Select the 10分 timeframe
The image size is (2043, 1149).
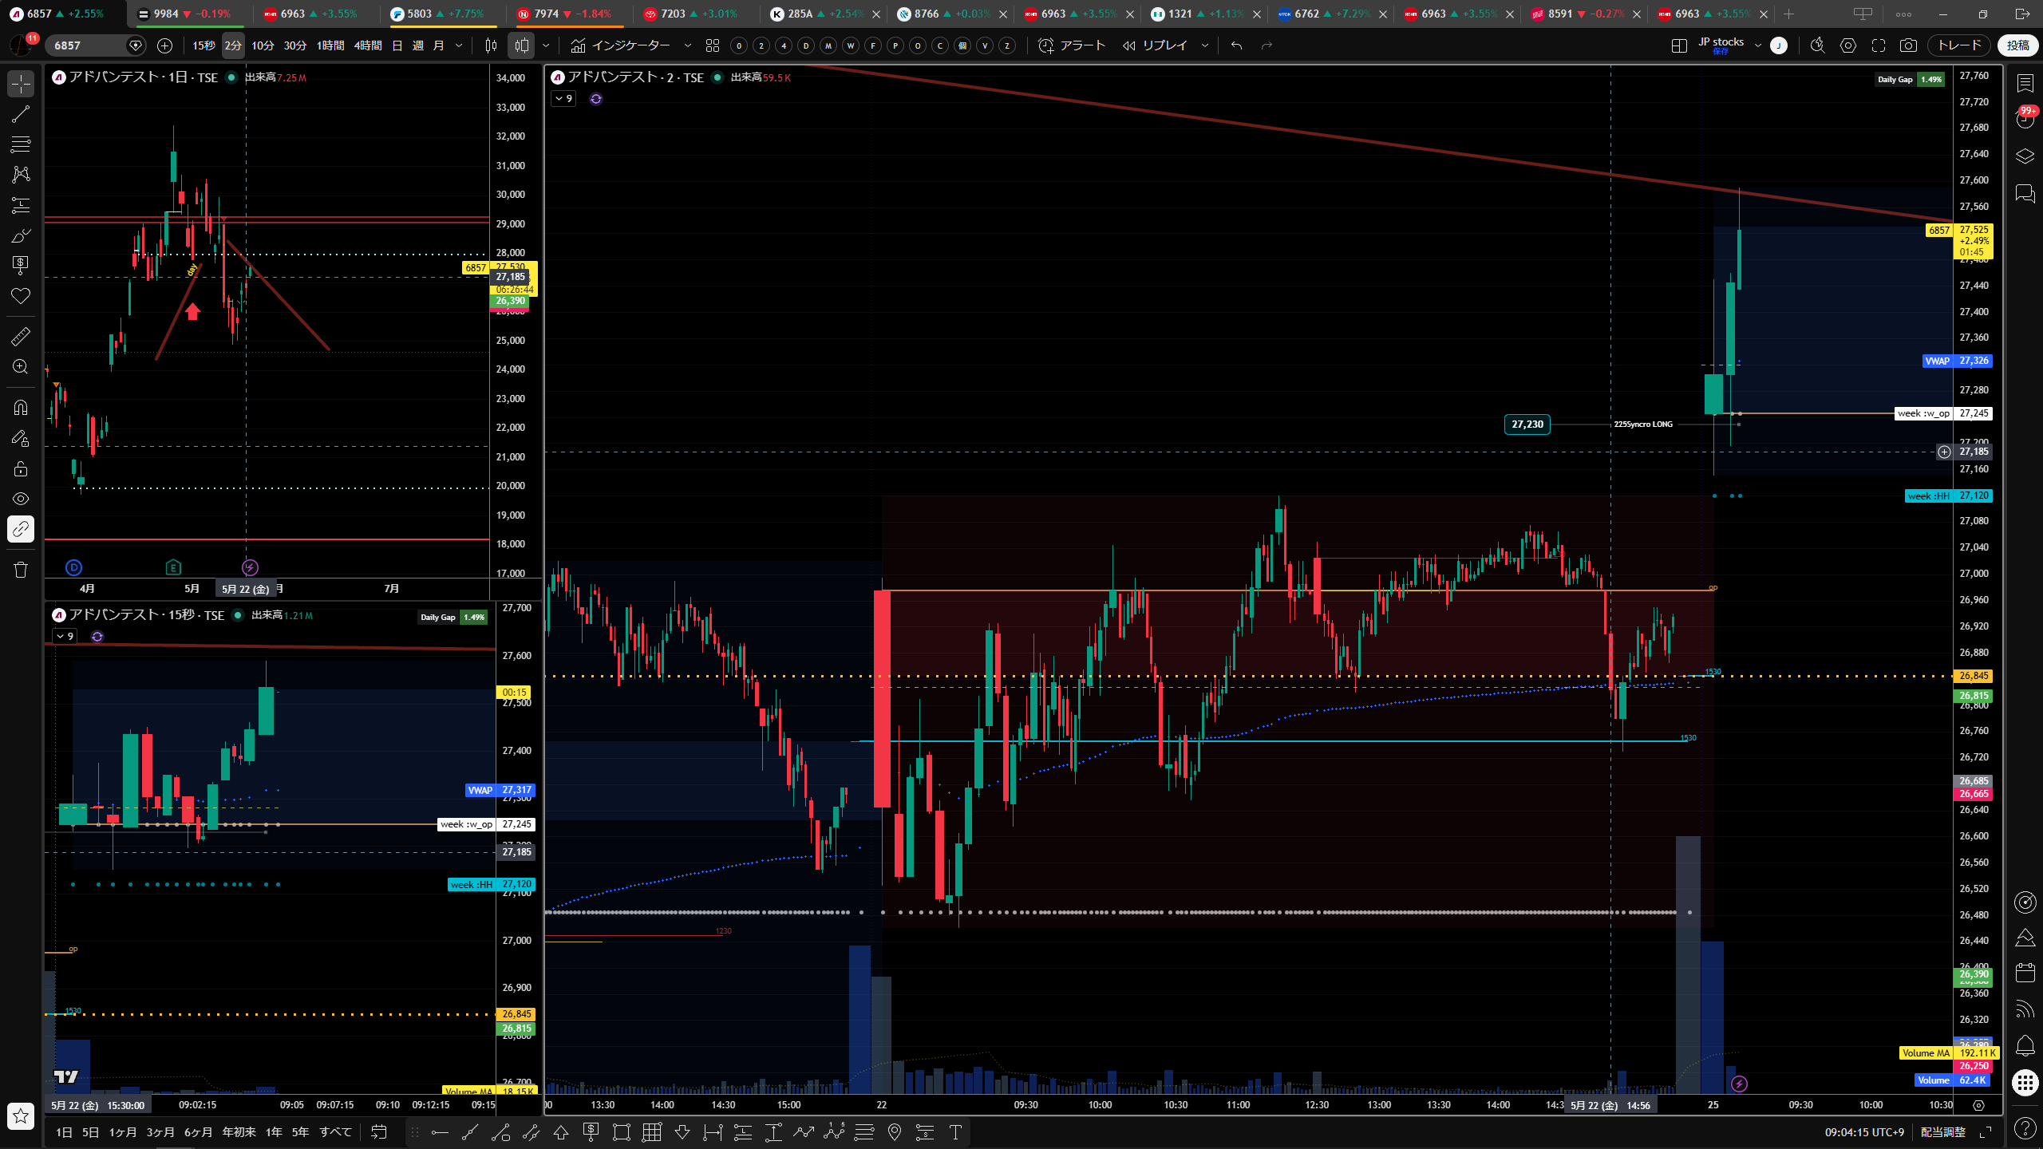click(263, 45)
